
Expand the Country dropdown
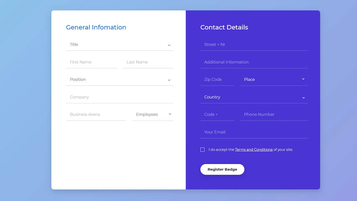(254, 97)
